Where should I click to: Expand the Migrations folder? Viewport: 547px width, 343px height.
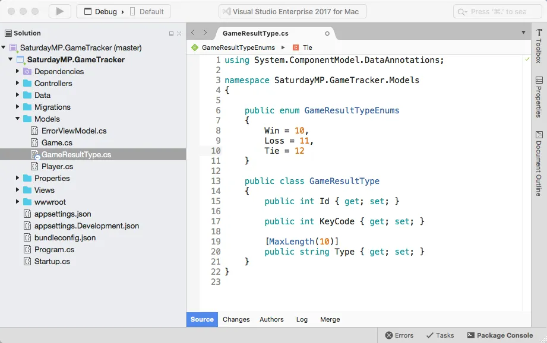coord(17,107)
